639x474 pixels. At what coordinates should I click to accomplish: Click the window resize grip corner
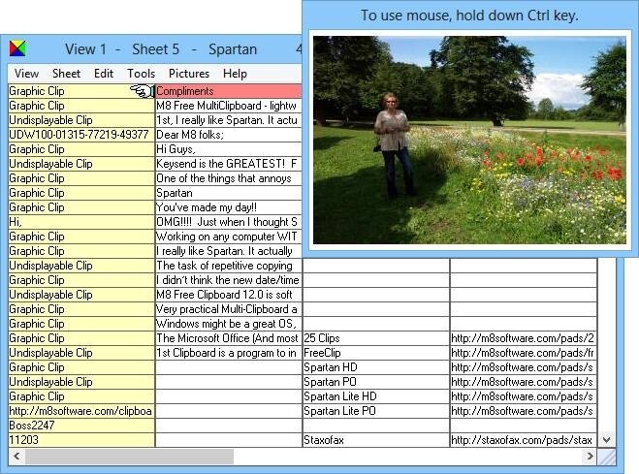[x=606, y=457]
